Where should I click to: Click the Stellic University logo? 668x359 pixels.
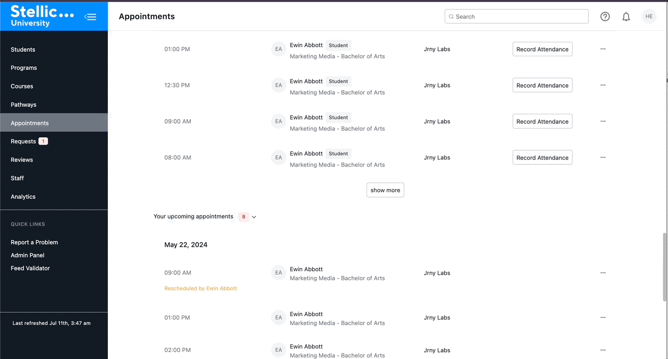42,15
